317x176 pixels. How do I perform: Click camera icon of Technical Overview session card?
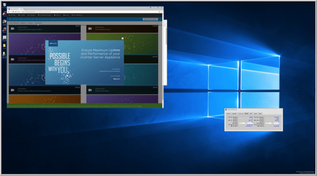13,90
